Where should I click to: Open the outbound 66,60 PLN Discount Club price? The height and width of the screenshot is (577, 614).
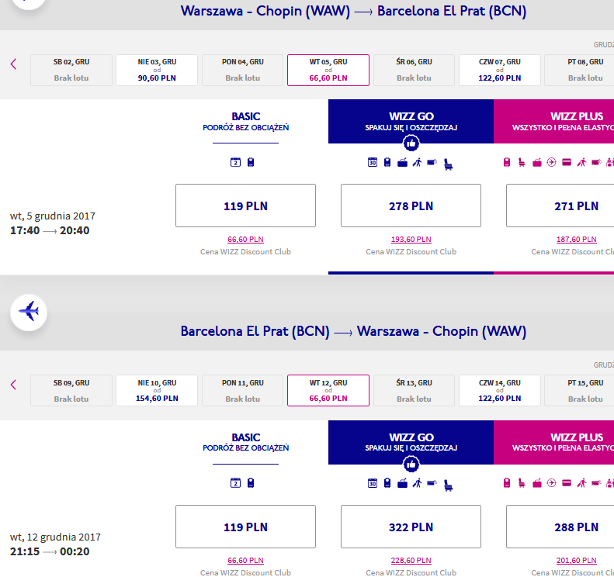point(245,240)
